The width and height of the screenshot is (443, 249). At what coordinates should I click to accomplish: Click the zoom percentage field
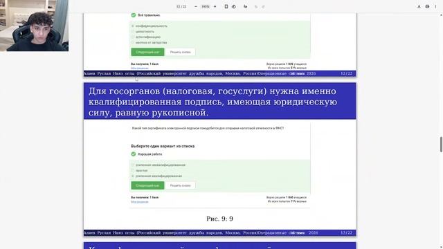[206, 6]
